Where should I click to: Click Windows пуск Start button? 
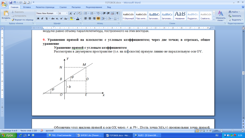[x=9, y=135]
